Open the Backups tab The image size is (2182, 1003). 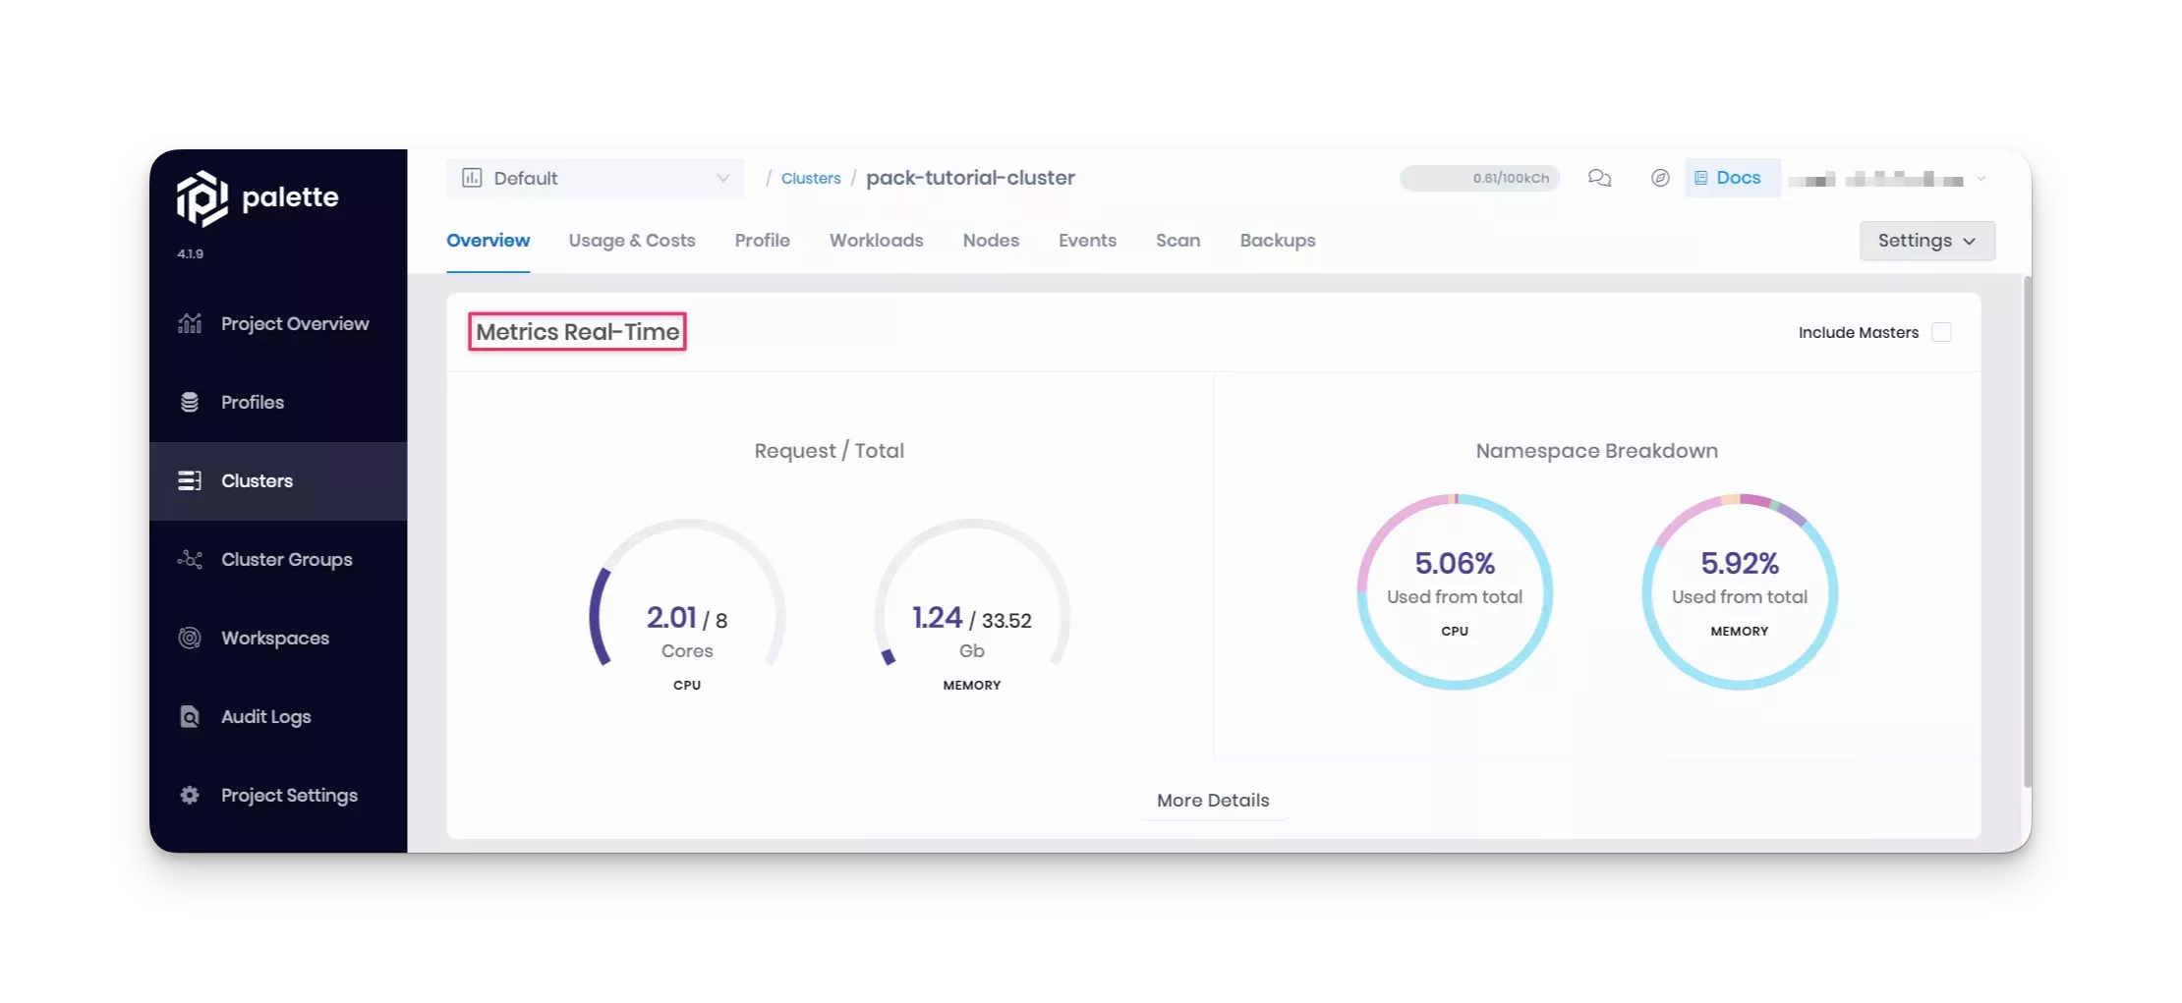coord(1277,241)
